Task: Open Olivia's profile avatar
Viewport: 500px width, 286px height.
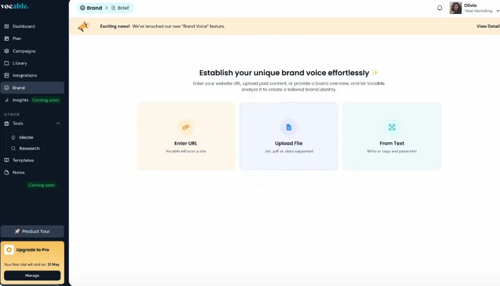Action: tap(455, 8)
